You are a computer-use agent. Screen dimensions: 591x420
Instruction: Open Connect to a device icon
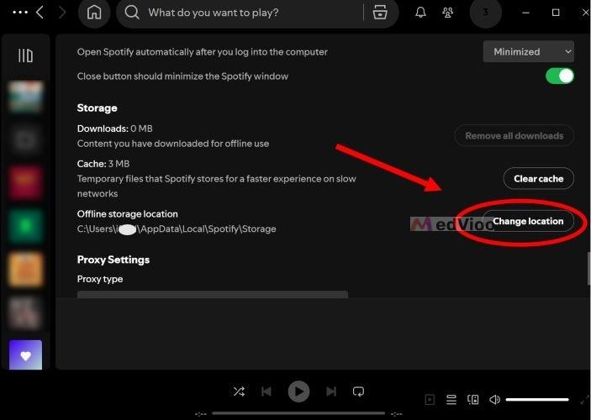coord(473,399)
